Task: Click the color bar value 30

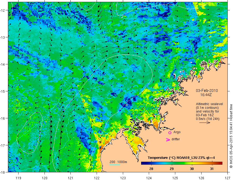Action: (x=192, y=169)
